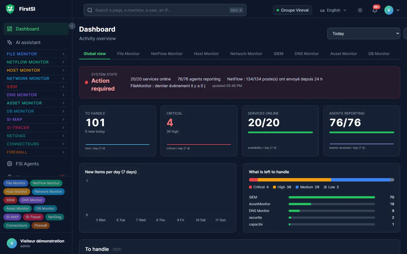Click the user avatar V in header
407x254 pixels.
coord(389,10)
